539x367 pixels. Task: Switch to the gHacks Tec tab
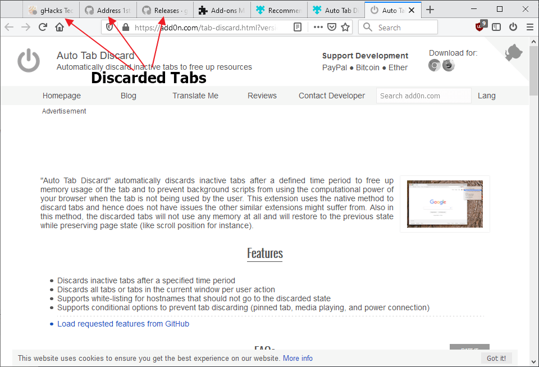(x=51, y=10)
